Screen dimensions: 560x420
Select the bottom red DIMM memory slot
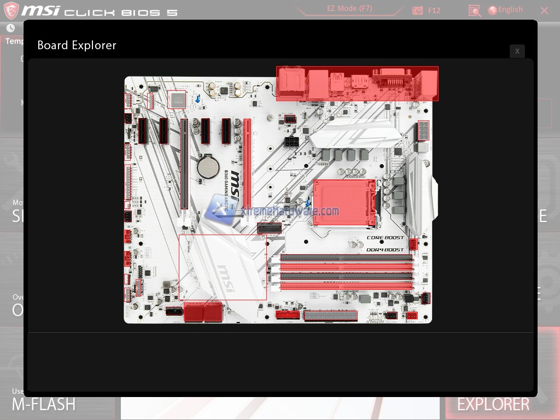[x=346, y=285]
